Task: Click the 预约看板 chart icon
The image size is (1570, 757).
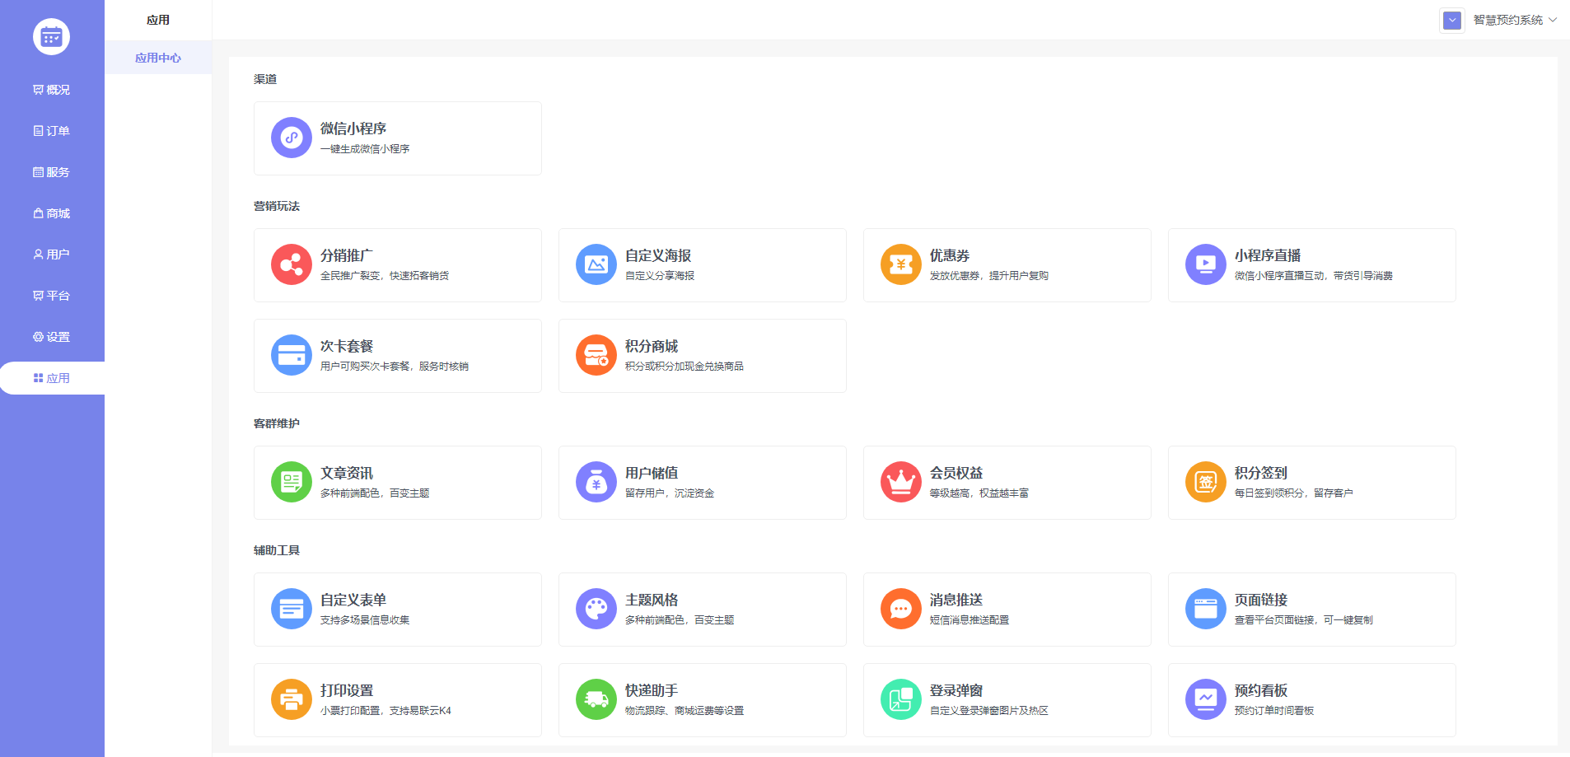Action: (1206, 699)
